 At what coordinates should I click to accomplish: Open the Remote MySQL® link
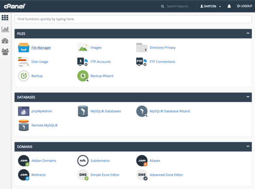click(x=44, y=125)
